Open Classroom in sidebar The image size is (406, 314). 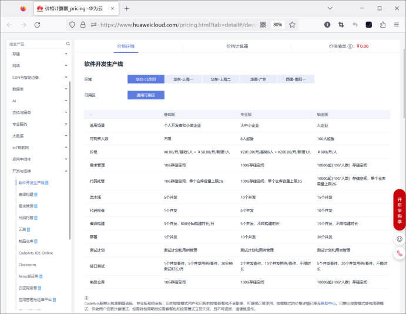(27, 265)
